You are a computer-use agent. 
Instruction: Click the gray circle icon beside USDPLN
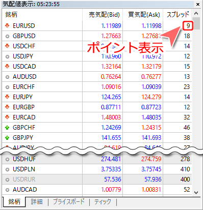[x=7, y=169]
